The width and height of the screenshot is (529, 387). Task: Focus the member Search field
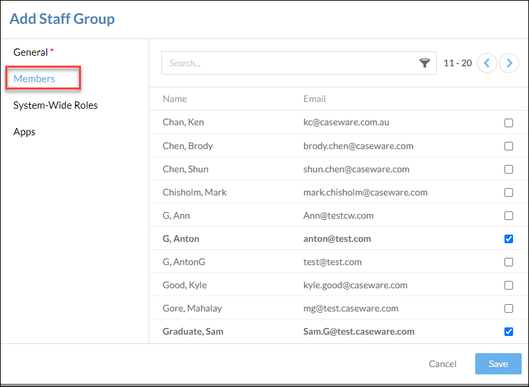coord(290,63)
